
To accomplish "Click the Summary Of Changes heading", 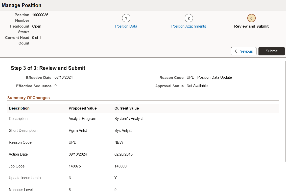I will coord(29,98).
